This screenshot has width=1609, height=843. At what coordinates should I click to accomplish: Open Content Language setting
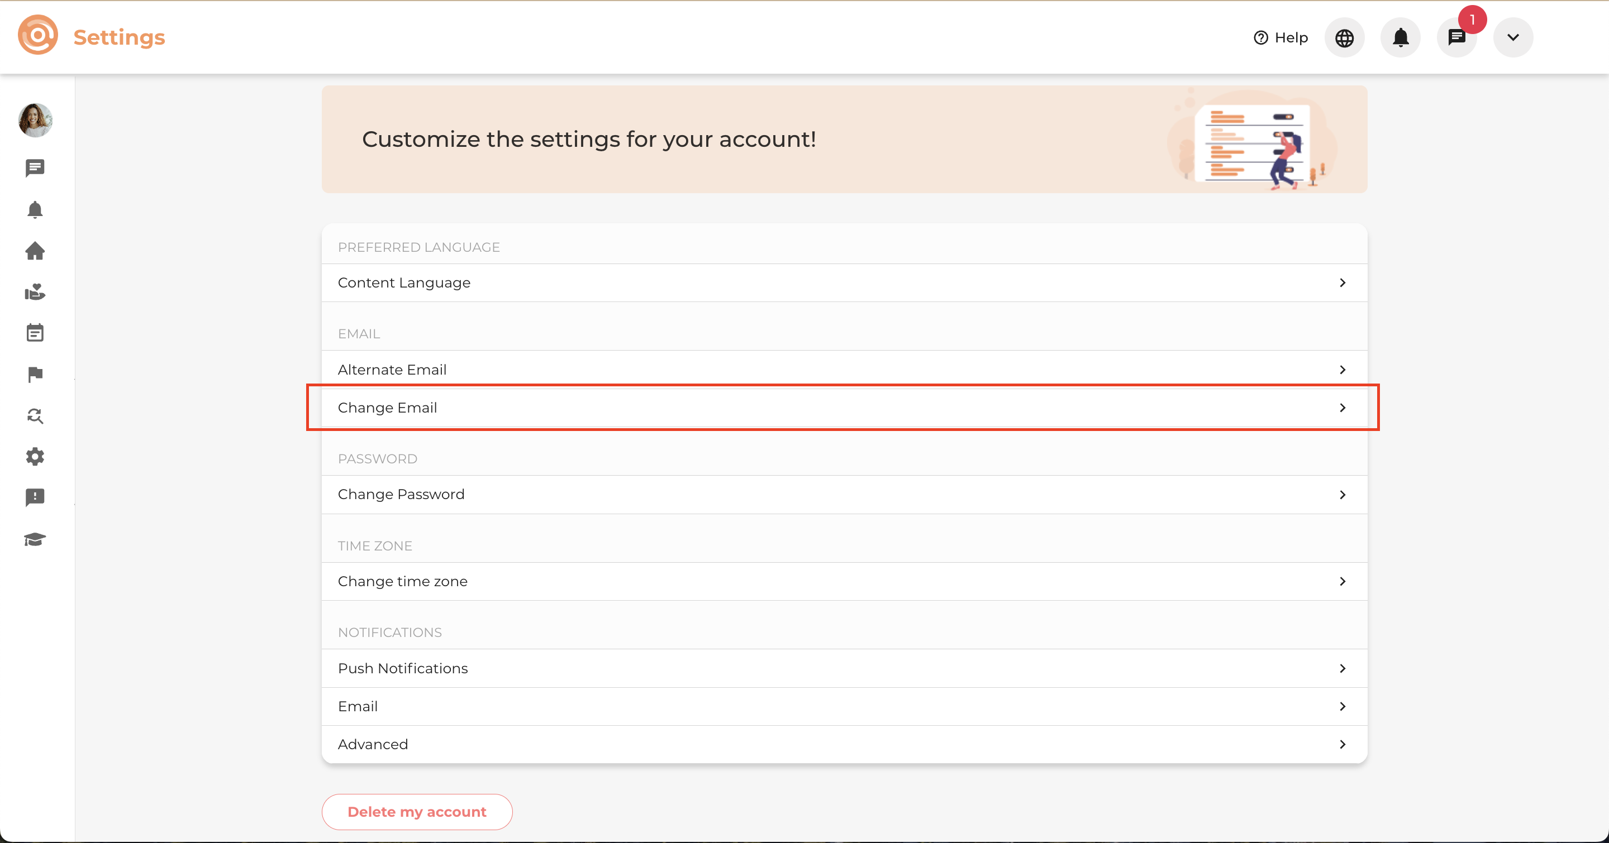[844, 283]
